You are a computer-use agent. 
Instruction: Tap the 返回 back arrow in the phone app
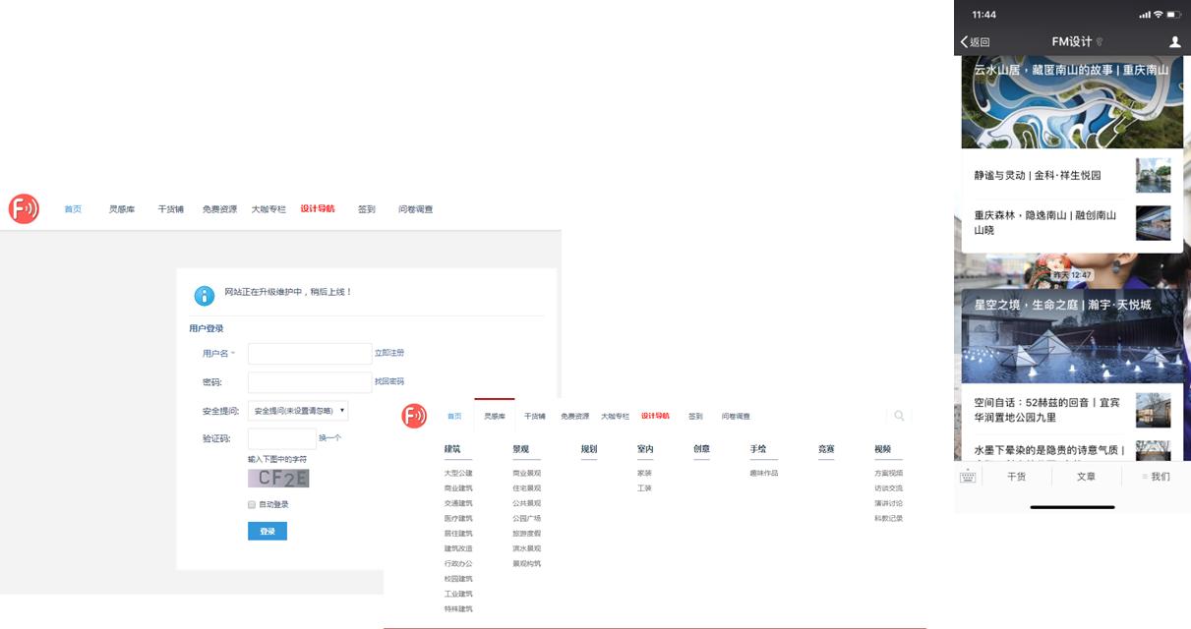click(975, 42)
